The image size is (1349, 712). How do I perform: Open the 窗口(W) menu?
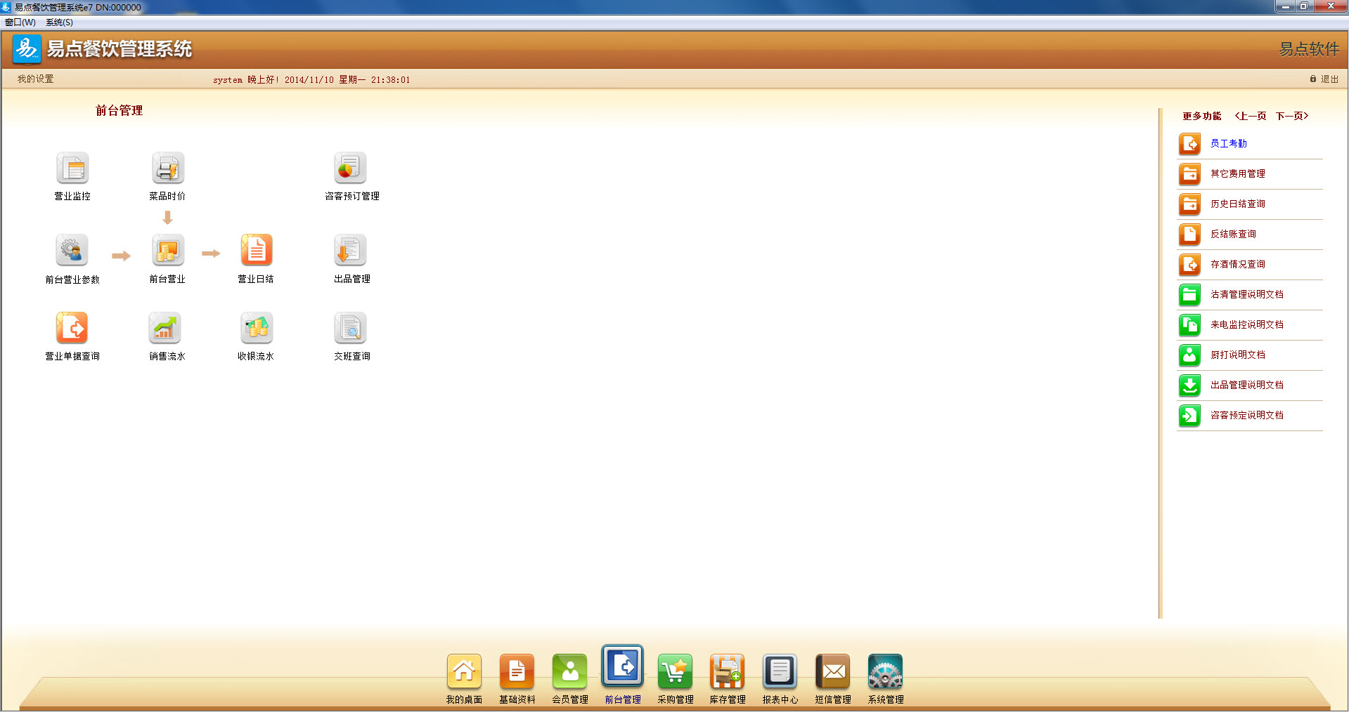pos(20,22)
